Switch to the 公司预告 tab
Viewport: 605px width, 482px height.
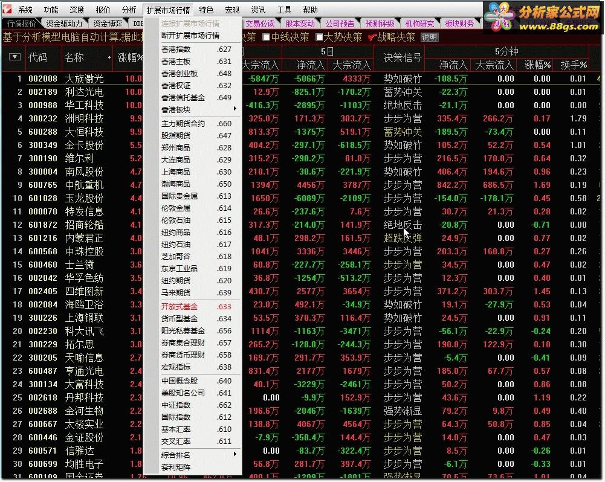pyautogui.click(x=340, y=24)
